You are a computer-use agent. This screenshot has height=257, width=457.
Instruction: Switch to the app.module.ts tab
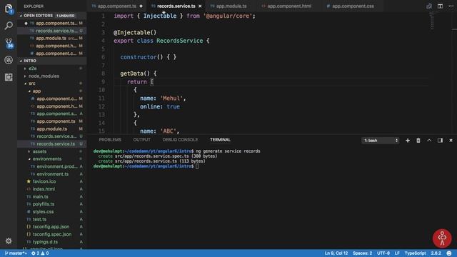pyautogui.click(x=231, y=6)
